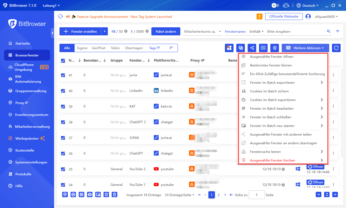Screen dimensions: 346x208
Task: Click the list layout icon in toolbar
Action: [263, 48]
